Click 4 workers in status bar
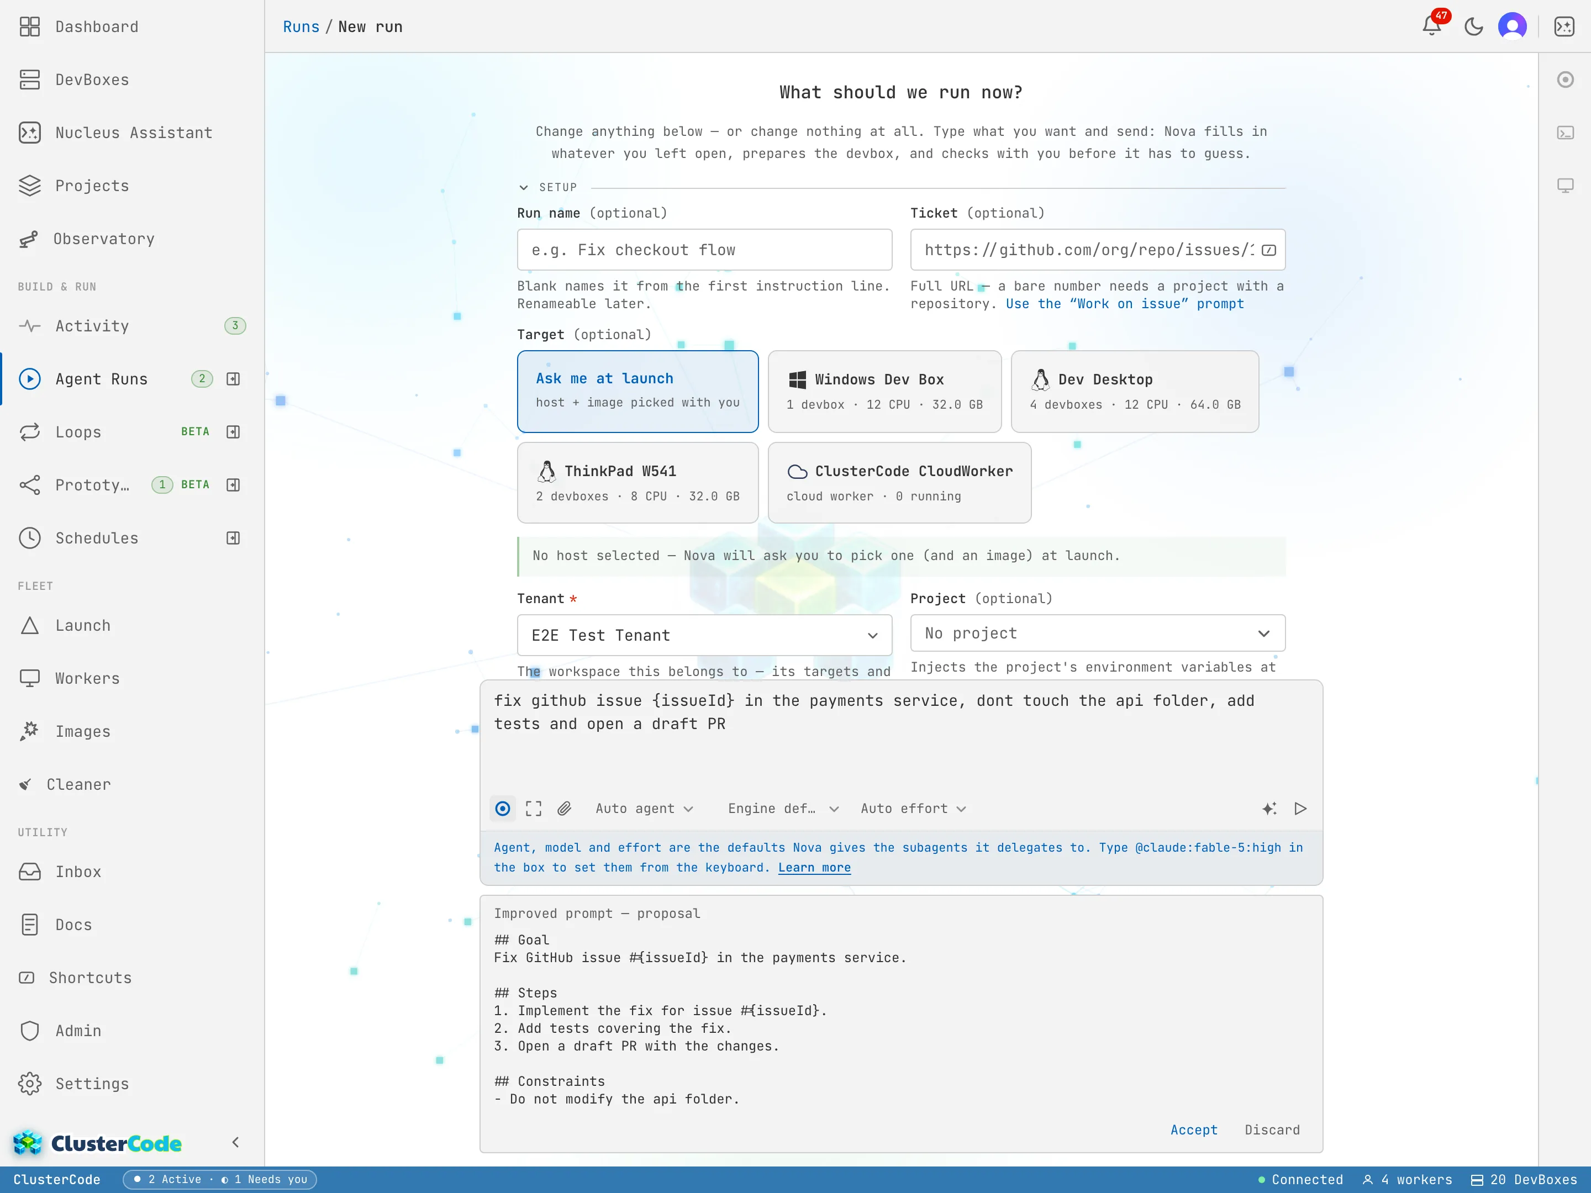 click(x=1408, y=1180)
